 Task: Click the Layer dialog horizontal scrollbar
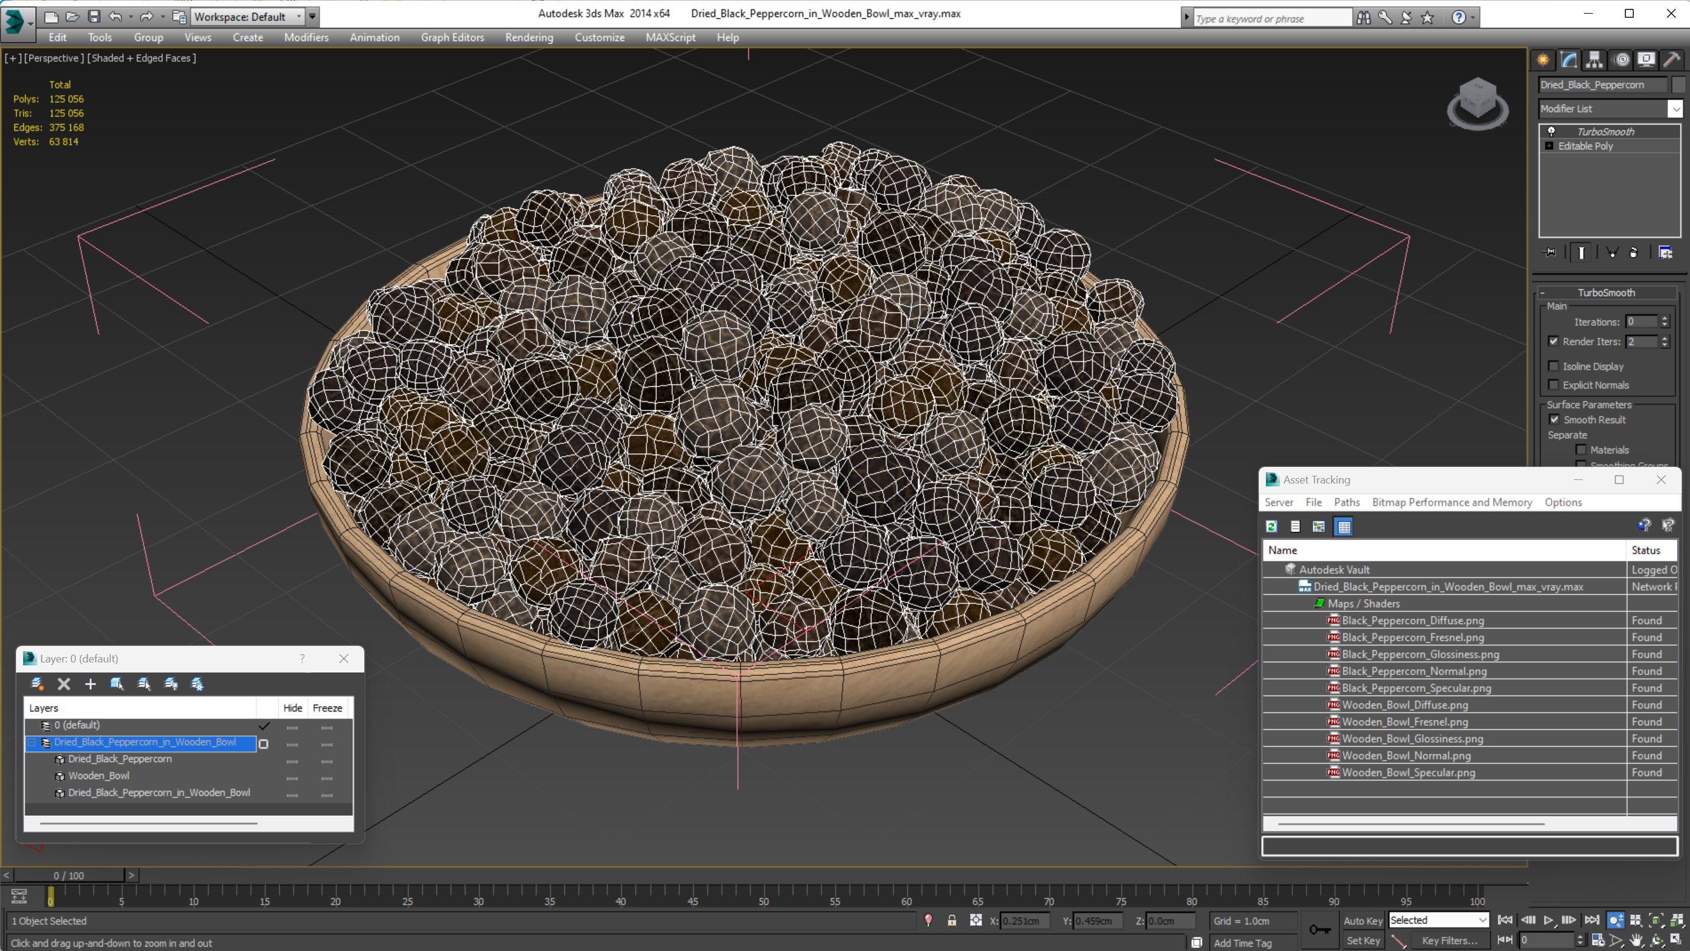[x=148, y=823]
